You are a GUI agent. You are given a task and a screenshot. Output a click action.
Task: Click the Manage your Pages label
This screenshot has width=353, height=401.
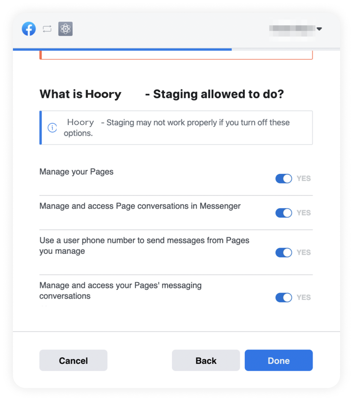[76, 172]
